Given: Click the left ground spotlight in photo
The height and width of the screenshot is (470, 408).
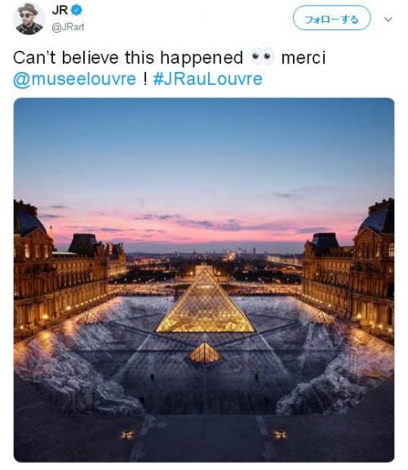Looking at the screenshot, I should [x=128, y=434].
